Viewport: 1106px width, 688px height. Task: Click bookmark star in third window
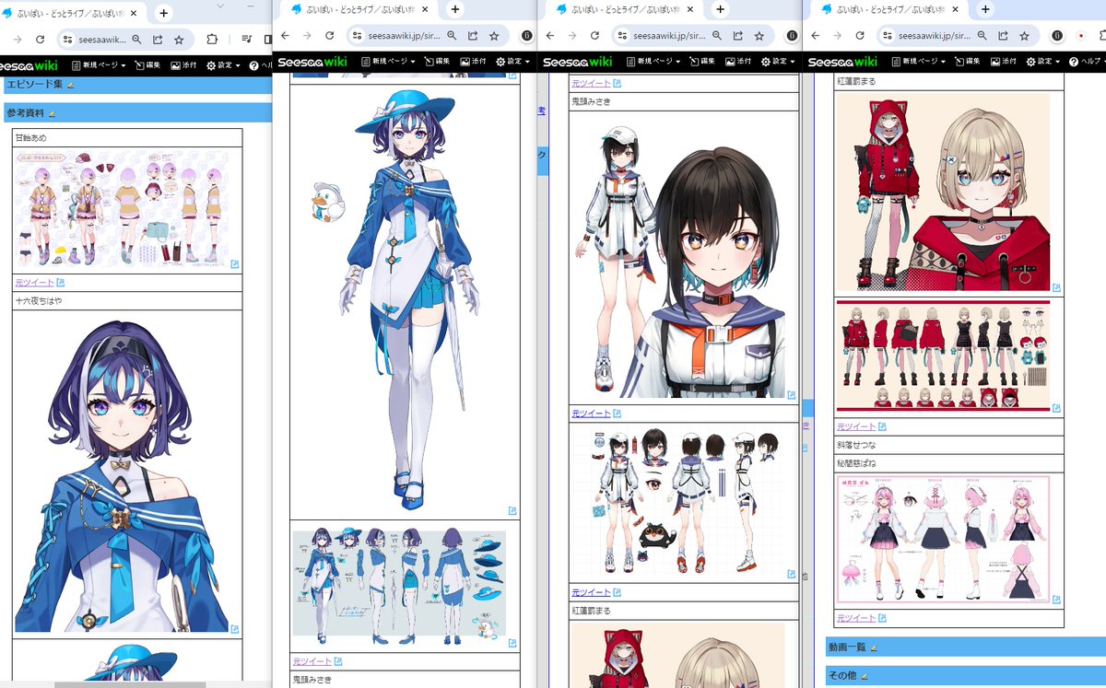click(759, 36)
